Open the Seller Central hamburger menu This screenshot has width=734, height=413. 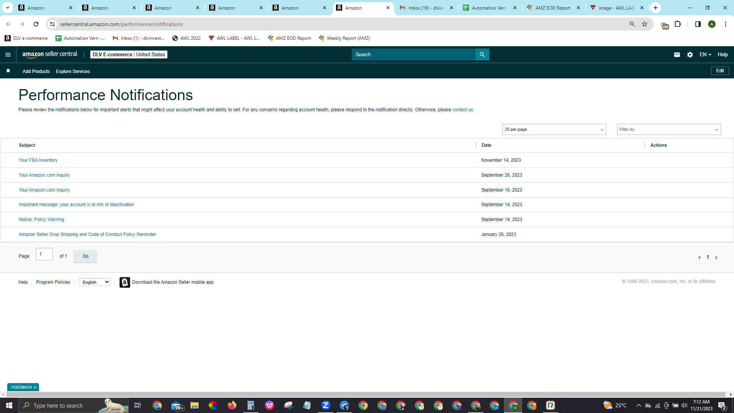[x=8, y=55]
